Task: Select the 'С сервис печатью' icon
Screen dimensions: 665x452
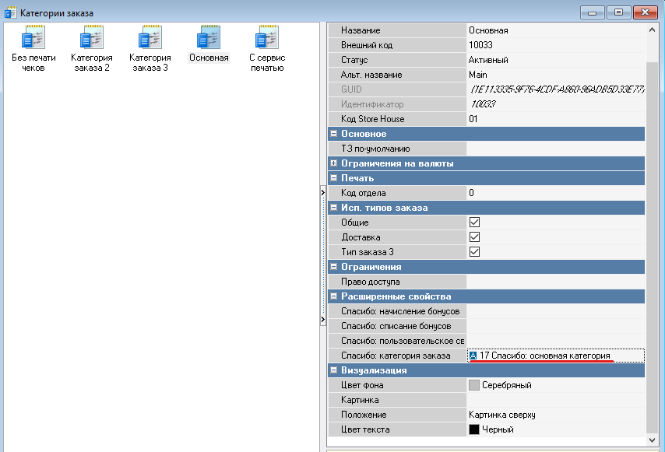Action: click(x=267, y=38)
